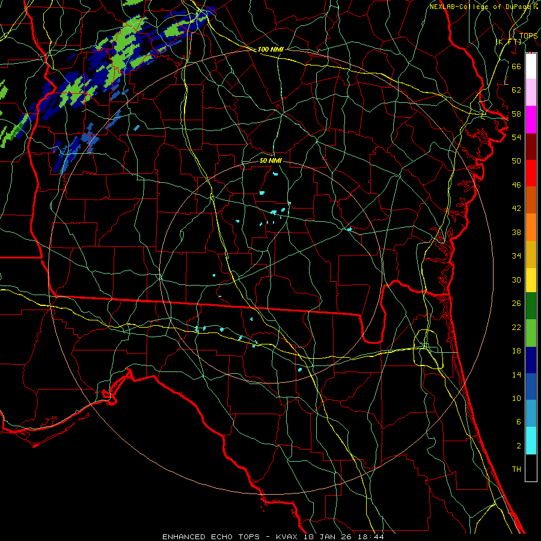Click the orange swatch between 38 and 42

tap(531, 227)
